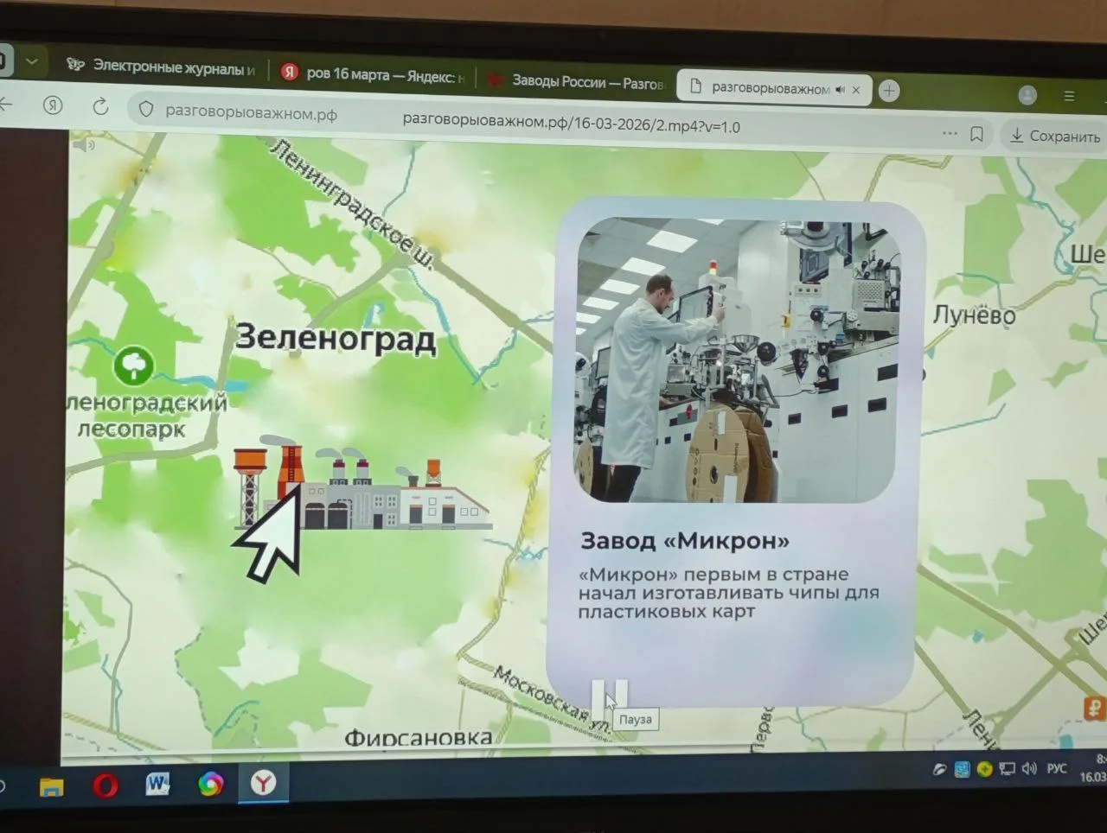Close the разговорыоважном tab
This screenshot has height=833, width=1107.
click(856, 90)
